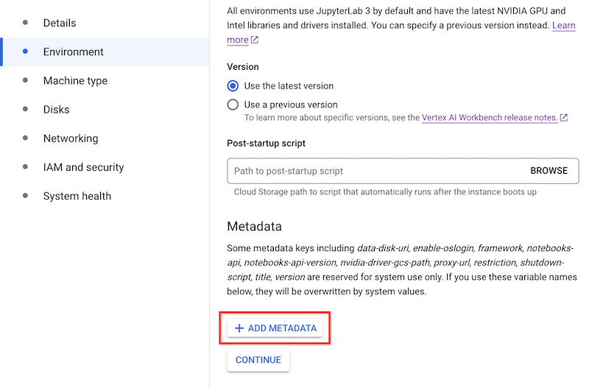Go to the Disks section
Viewport: 589px width, 388px height.
57,110
